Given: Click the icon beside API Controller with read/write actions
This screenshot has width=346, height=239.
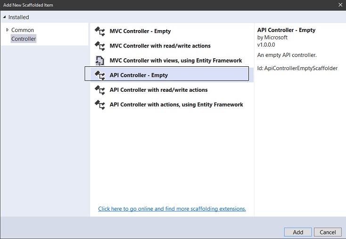Looking at the screenshot, I should (100, 90).
